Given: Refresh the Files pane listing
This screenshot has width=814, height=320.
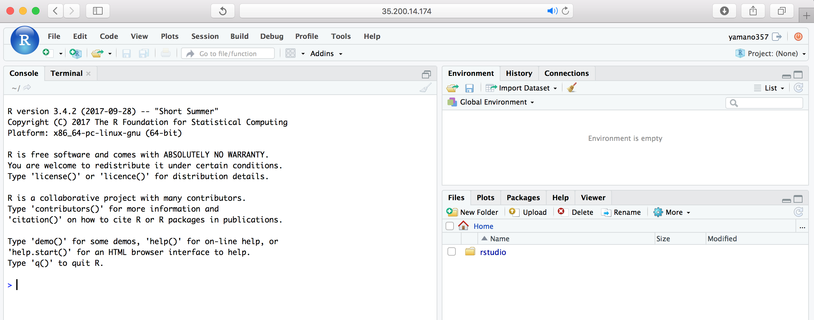Looking at the screenshot, I should tap(798, 212).
